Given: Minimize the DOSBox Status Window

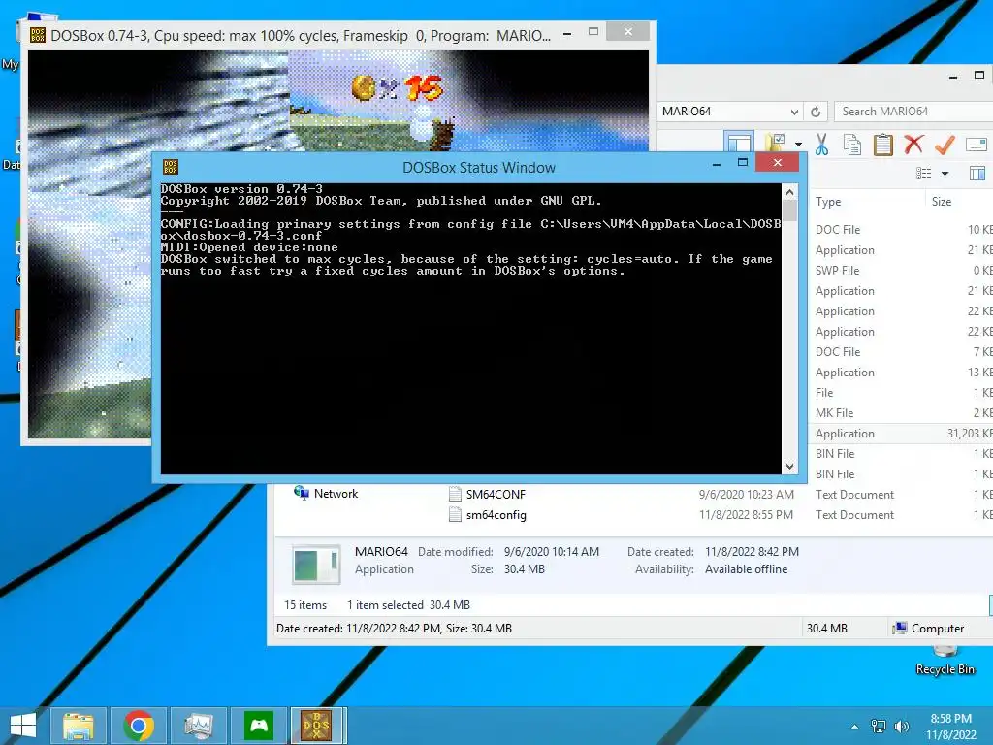Looking at the screenshot, I should (x=717, y=163).
